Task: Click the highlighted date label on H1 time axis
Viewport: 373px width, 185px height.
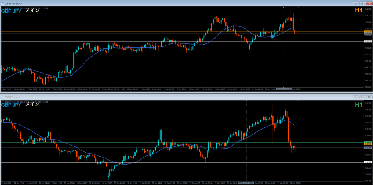Action: tap(247, 182)
